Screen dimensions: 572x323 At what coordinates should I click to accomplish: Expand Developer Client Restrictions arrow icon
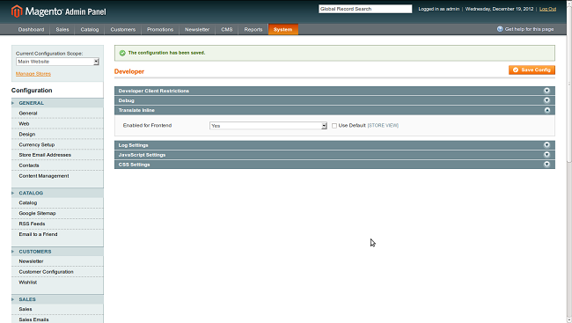click(546, 91)
